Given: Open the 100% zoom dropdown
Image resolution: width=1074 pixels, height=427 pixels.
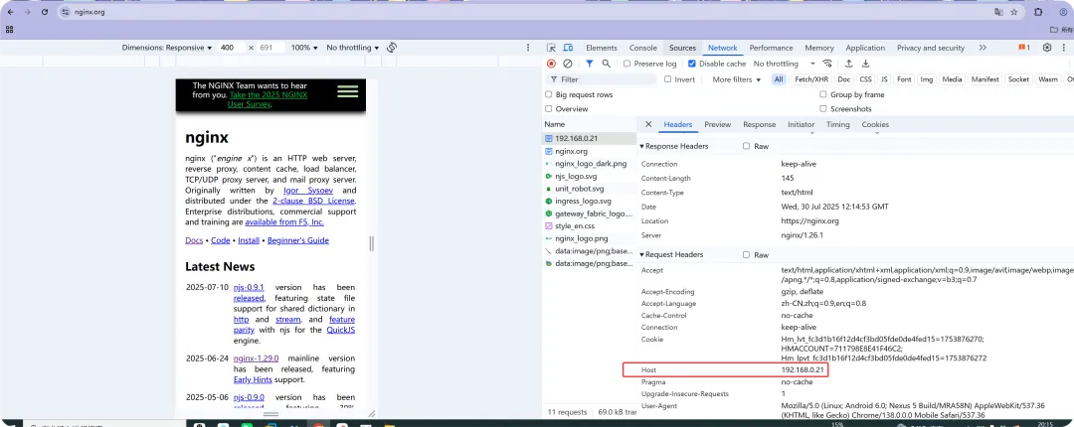Looking at the screenshot, I should pos(304,48).
